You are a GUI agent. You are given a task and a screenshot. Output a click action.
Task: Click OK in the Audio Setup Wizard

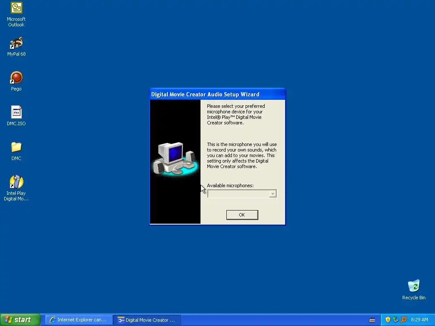tap(242, 215)
